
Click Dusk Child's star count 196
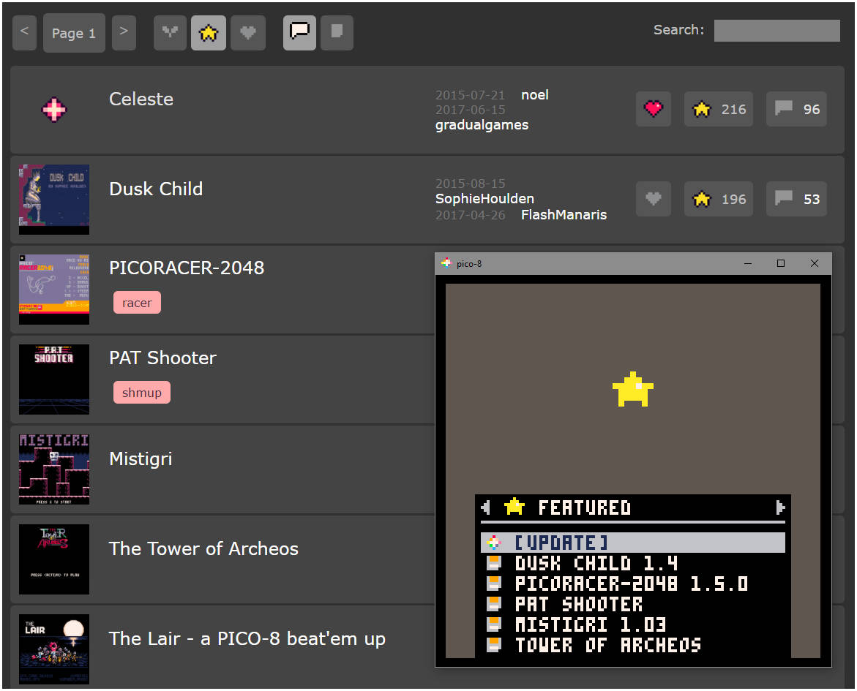click(x=718, y=199)
